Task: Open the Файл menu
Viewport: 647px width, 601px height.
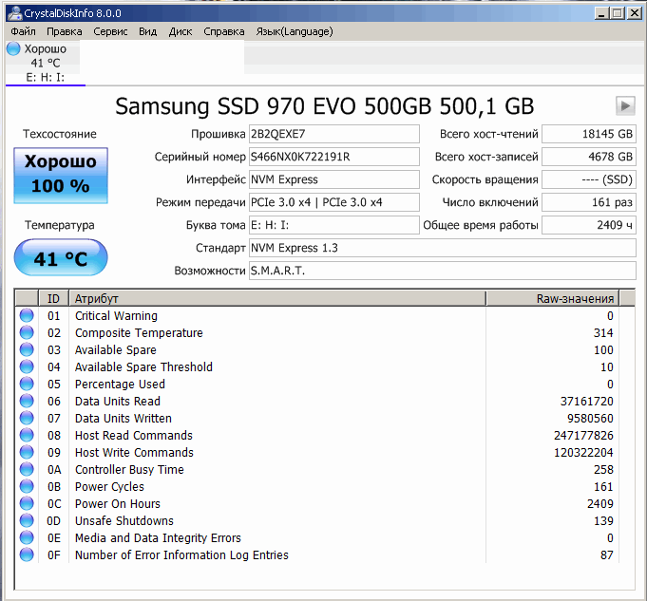Action: click(23, 31)
